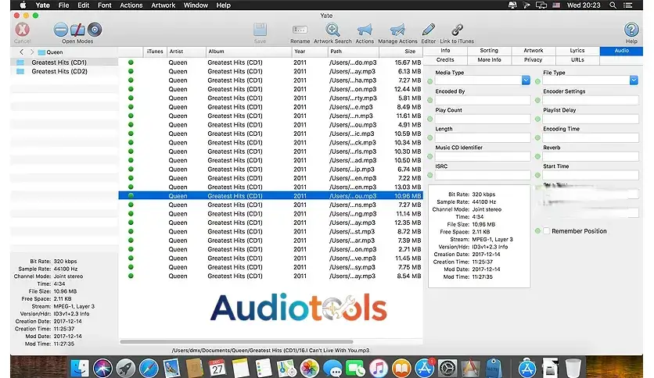This screenshot has height=378, width=654.
Task: Open the Artwork tab in the editor panel
Action: pos(534,51)
